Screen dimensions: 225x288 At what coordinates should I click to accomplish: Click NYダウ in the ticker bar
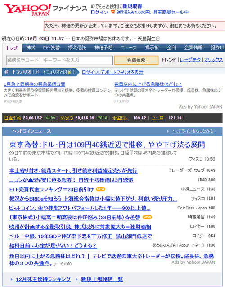point(67,118)
